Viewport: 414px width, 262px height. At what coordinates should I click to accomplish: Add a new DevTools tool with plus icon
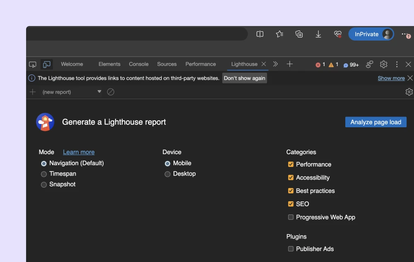point(290,64)
